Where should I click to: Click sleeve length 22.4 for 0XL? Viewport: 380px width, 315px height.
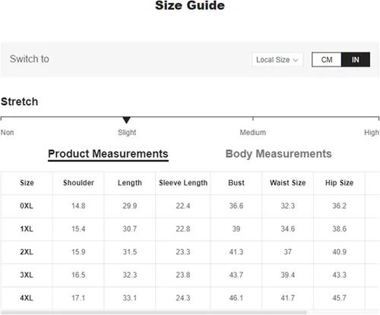coord(183,206)
